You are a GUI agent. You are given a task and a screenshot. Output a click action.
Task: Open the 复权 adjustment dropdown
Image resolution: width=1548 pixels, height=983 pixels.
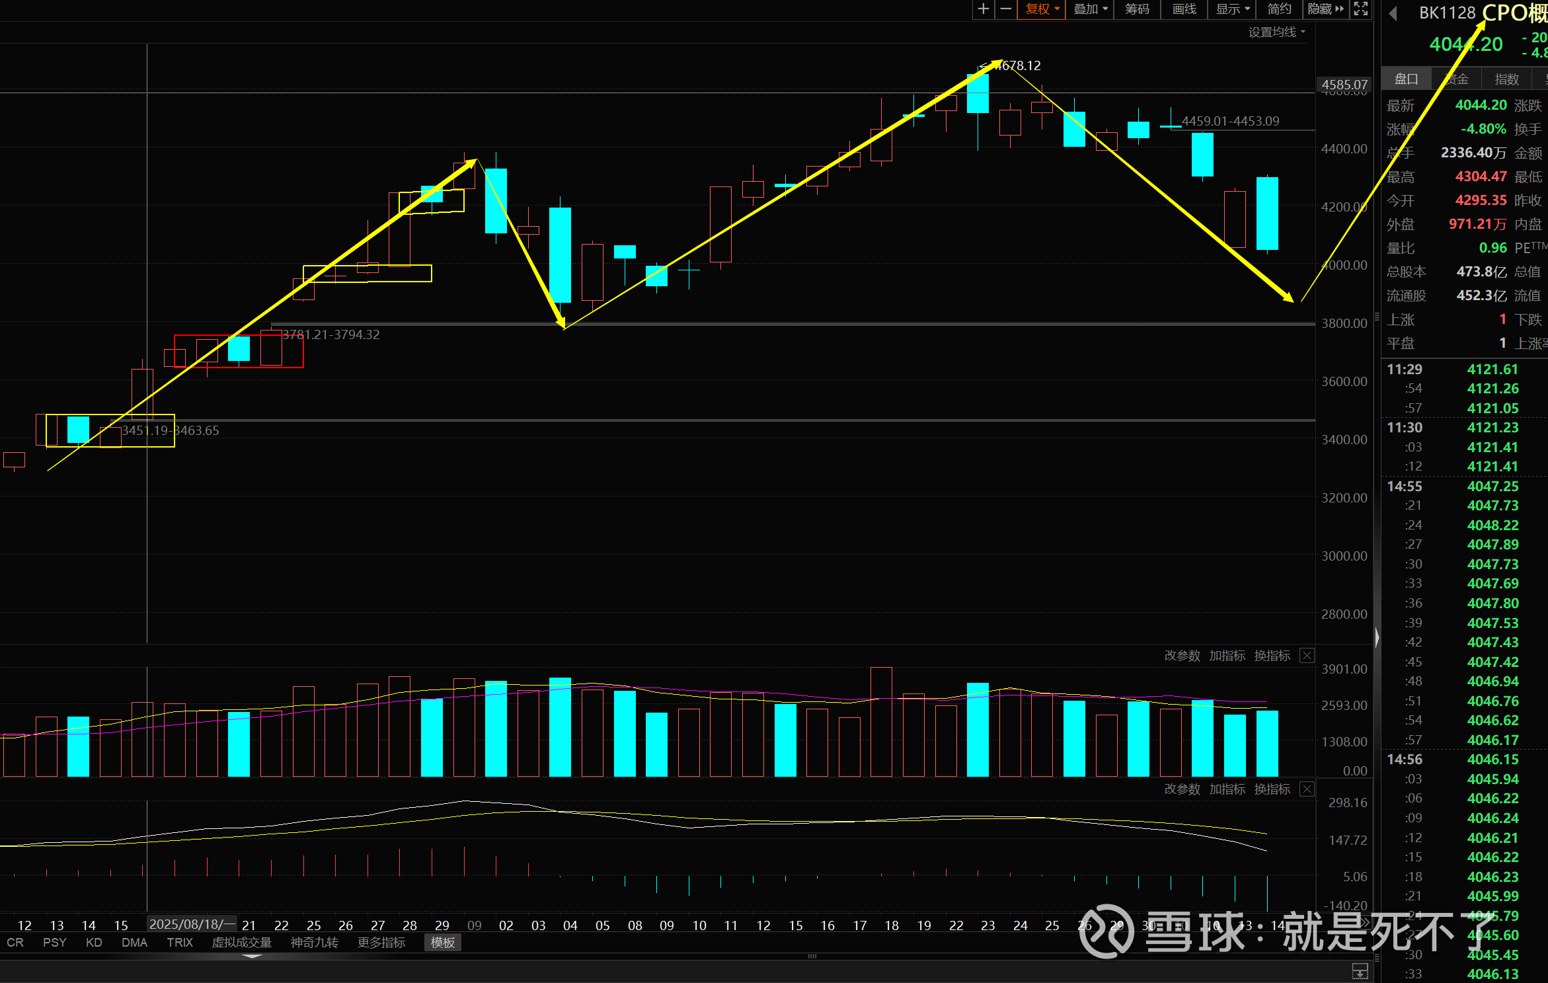(x=1042, y=9)
